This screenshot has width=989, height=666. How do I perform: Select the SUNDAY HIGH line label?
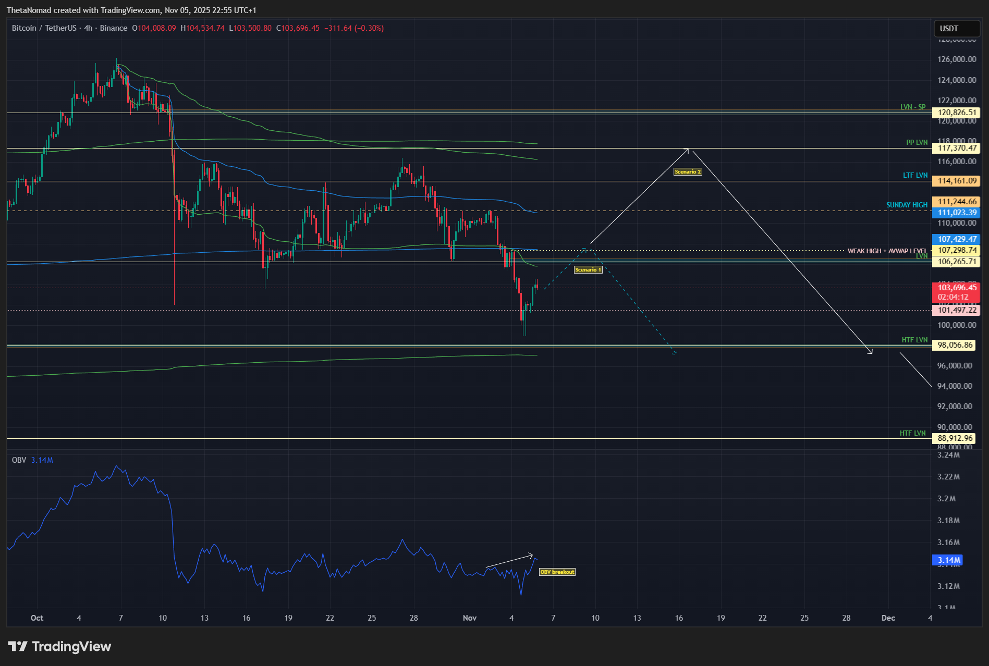(907, 205)
